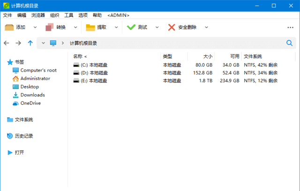The width and height of the screenshot is (300, 191).
Task: Sort by the 文件系统 column header
Action: (x=253, y=56)
